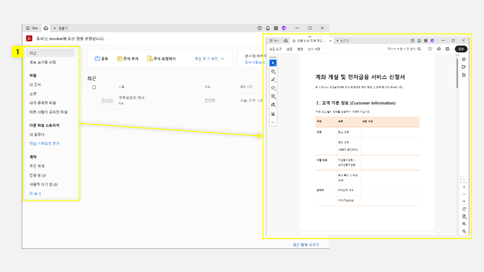Image resolution: width=484 pixels, height=272 pixels.
Task: Click 만들기 button in Acrobat home window
Action: [60, 28]
